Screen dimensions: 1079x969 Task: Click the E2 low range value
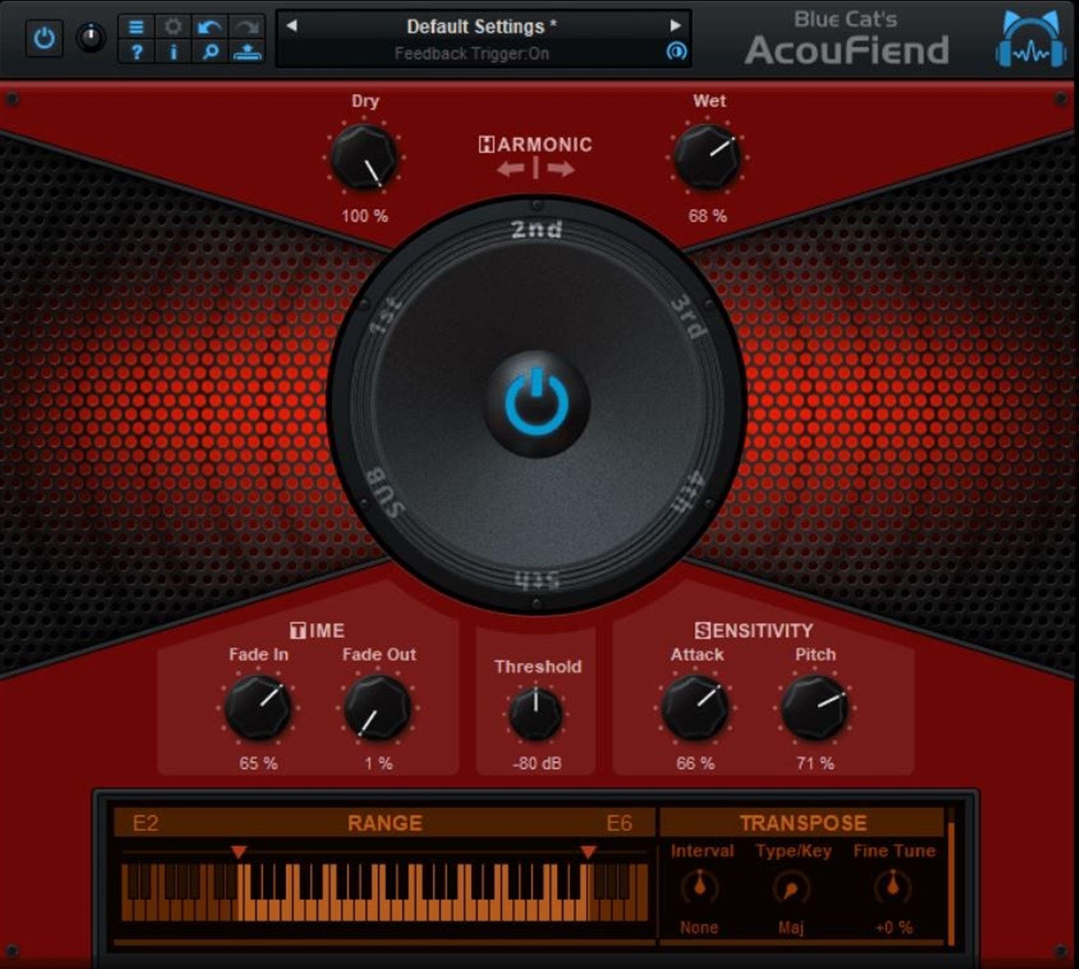(146, 824)
